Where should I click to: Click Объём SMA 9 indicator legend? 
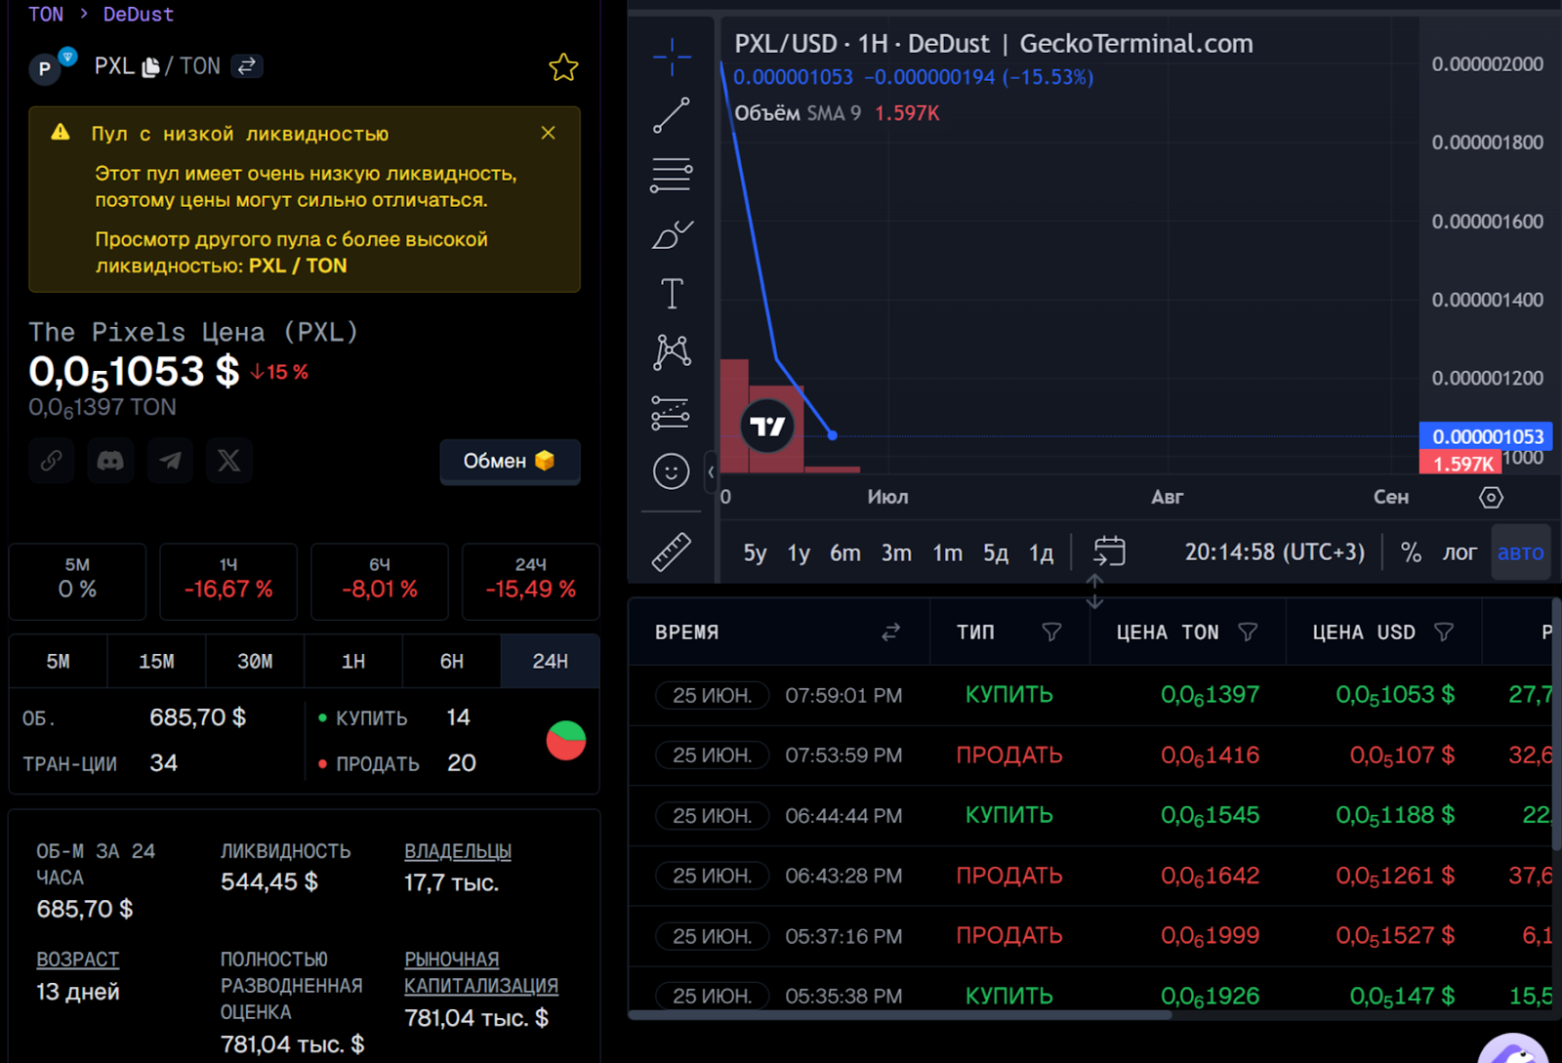tap(837, 113)
